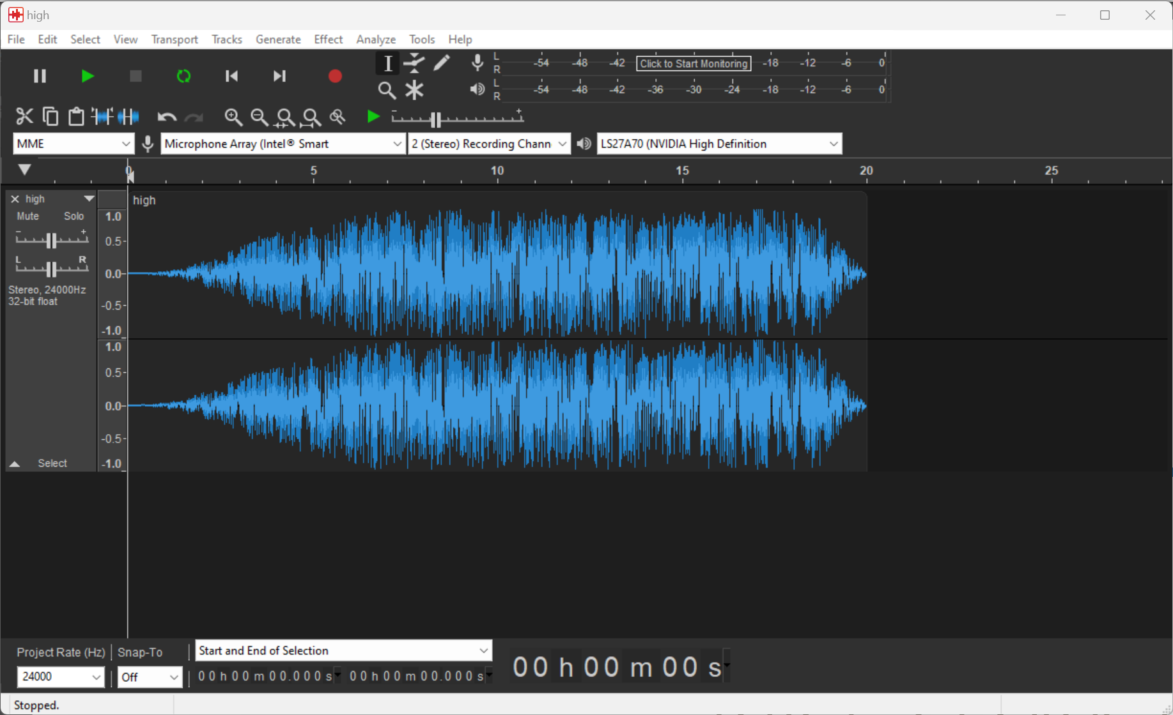Start recording with the red Record button
This screenshot has height=715, width=1173.
coord(335,76)
